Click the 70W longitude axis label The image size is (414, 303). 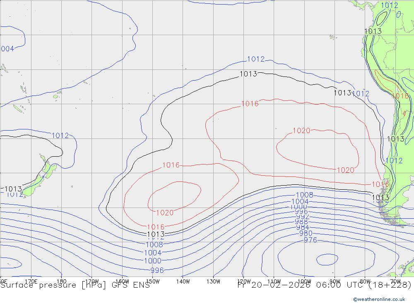click(395, 282)
